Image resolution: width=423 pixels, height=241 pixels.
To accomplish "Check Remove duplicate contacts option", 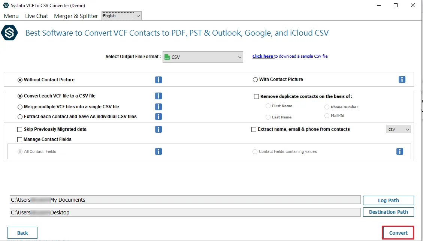I will pos(257,96).
